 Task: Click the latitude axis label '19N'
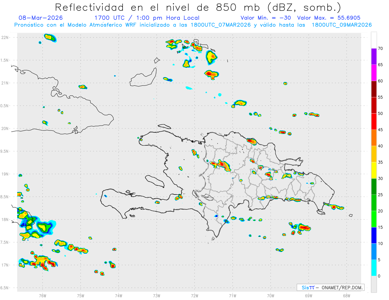pos(5,174)
